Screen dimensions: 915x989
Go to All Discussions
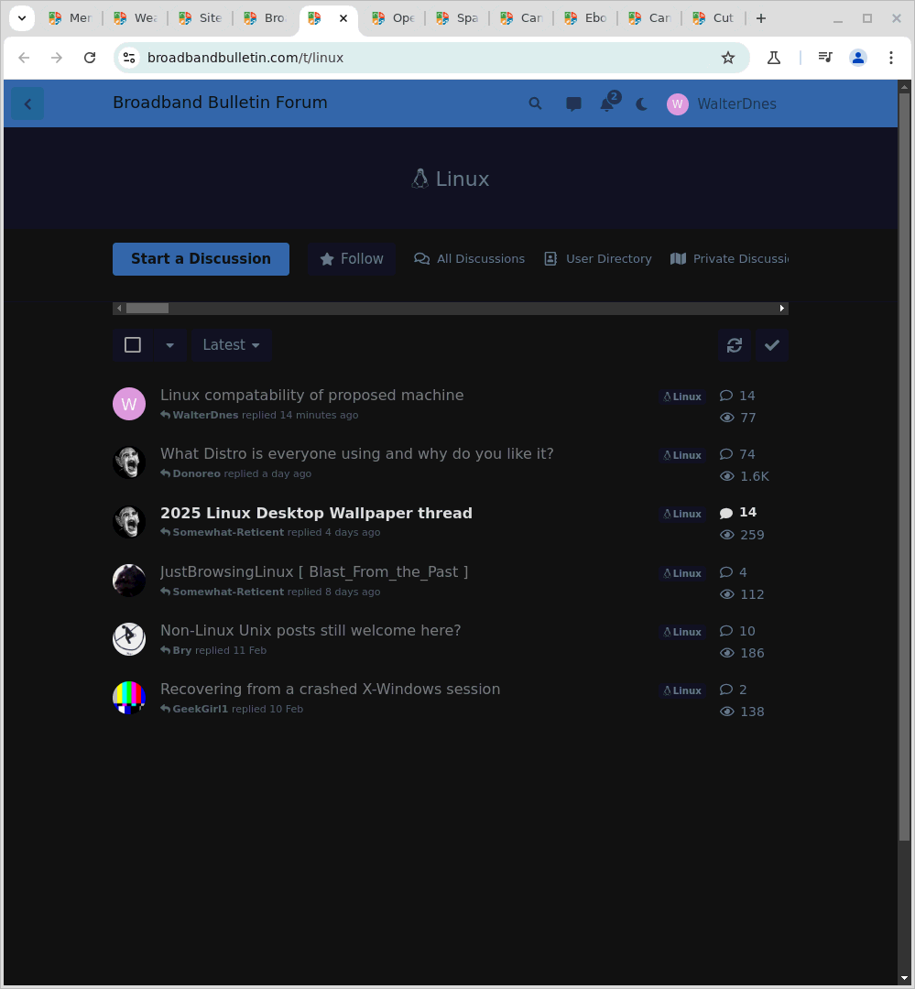pyautogui.click(x=470, y=258)
